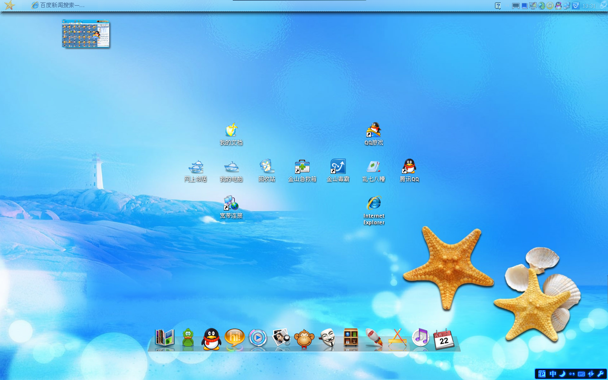Click the monkey face dock icon
The image size is (608, 380).
[x=304, y=339]
